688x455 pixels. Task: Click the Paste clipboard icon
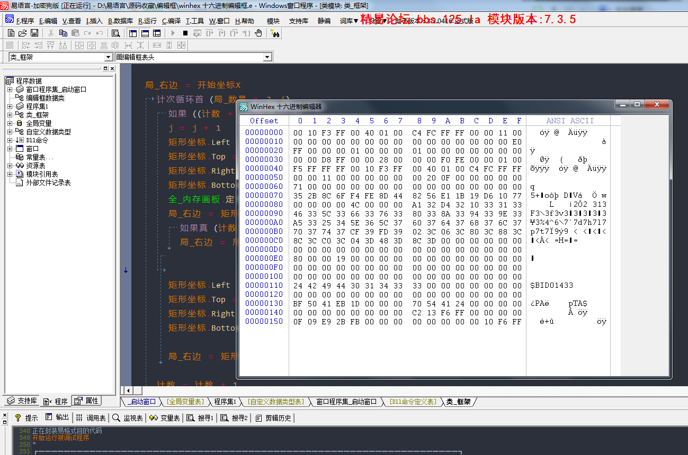pyautogui.click(x=75, y=33)
